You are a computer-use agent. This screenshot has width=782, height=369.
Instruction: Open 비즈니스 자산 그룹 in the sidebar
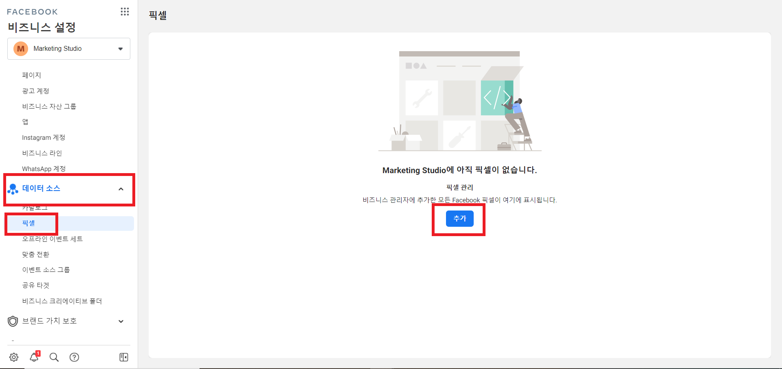(49, 106)
